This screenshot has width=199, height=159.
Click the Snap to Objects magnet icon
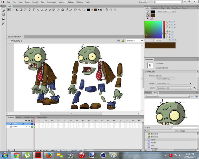(106, 10)
